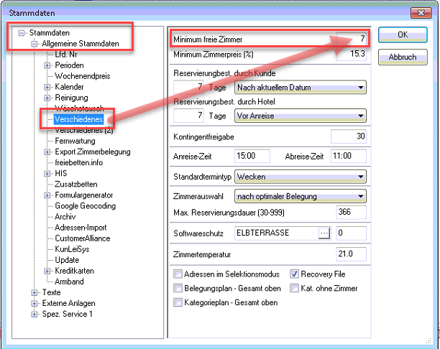The height and width of the screenshot is (349, 440).
Task: Open CustomerAlliance tree entry
Action: click(83, 238)
